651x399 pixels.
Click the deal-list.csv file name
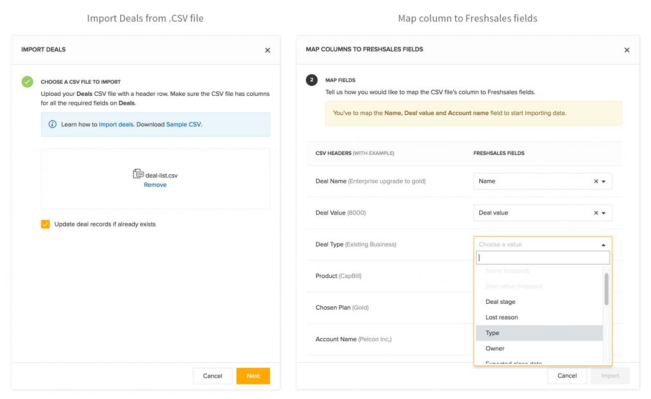(x=161, y=176)
